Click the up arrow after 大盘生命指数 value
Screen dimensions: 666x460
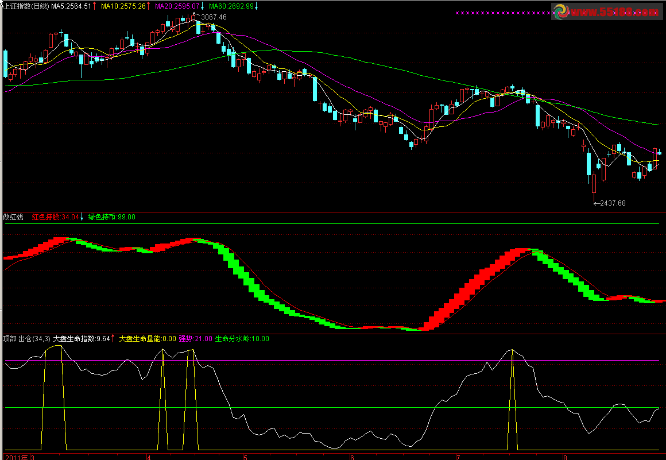pyautogui.click(x=113, y=339)
